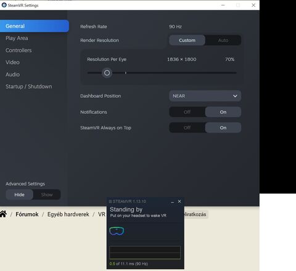Turn SteamVR Always on Top On
This screenshot has width=296, height=271.
pyautogui.click(x=223, y=127)
